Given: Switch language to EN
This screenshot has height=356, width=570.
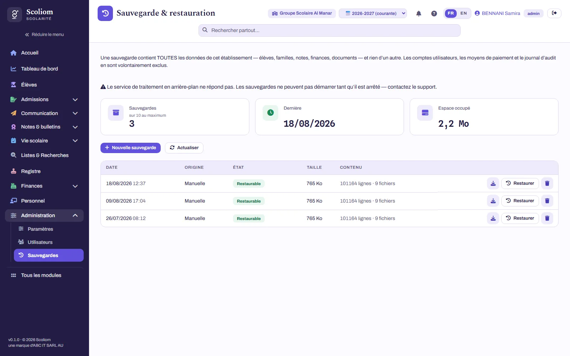Looking at the screenshot, I should [x=463, y=13].
